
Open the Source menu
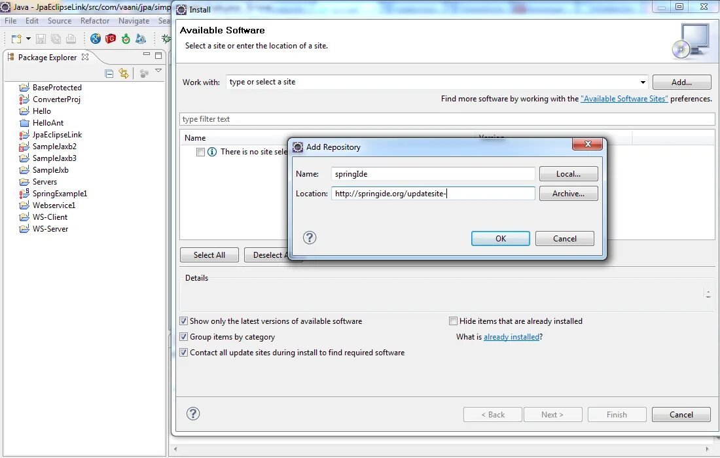60,21
